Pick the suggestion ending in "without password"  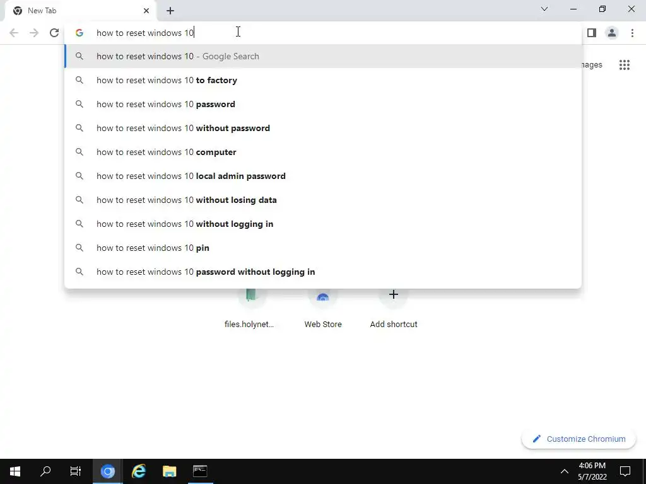324,128
